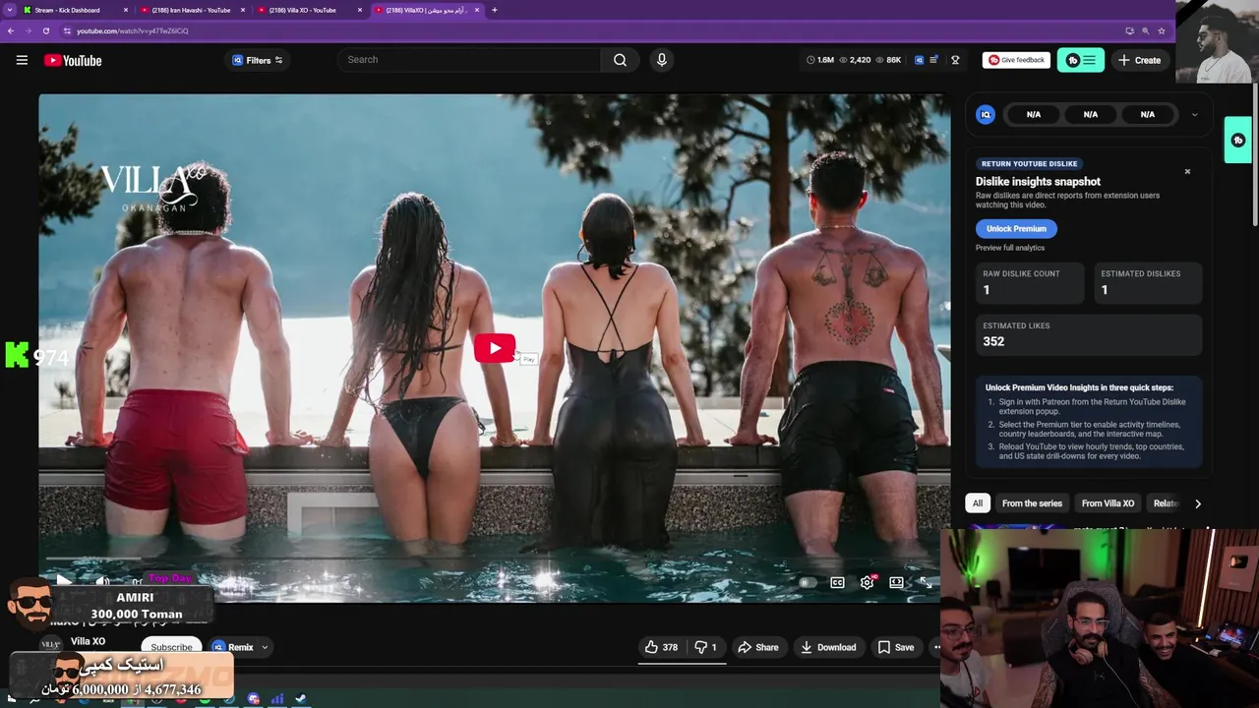Enter fullscreen mode
1259x708 pixels.
pyautogui.click(x=926, y=582)
